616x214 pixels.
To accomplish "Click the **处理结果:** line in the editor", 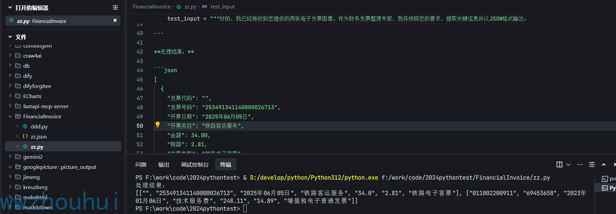I will click(x=174, y=52).
